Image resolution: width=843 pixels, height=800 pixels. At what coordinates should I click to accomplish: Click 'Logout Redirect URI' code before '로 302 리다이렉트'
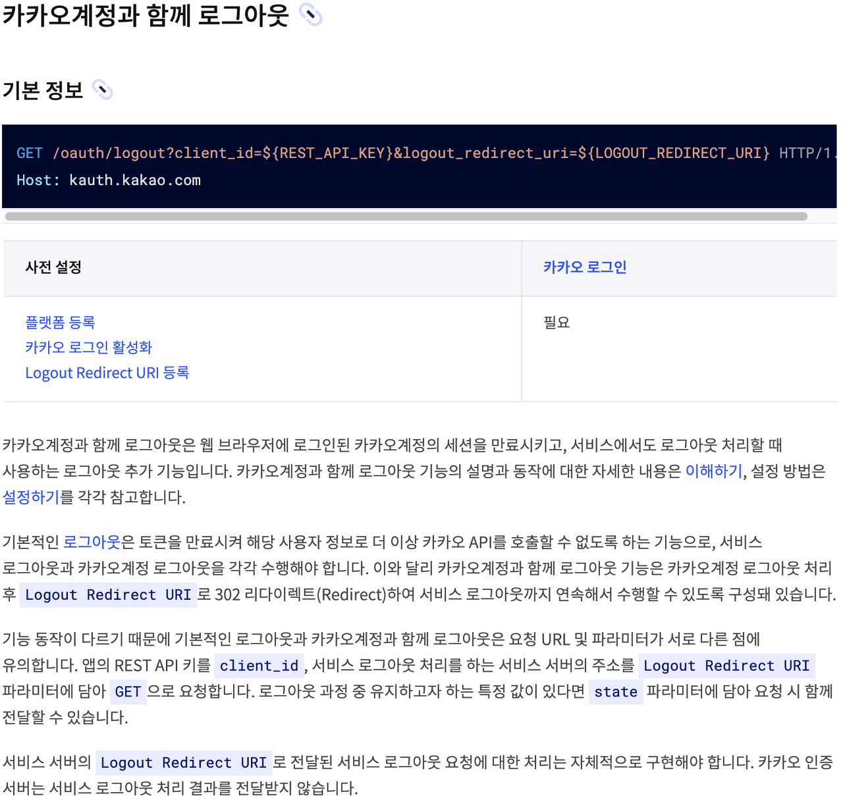pyautogui.click(x=108, y=595)
